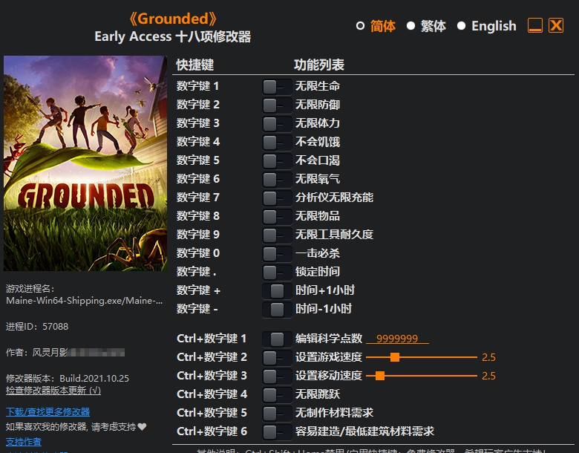
Task: Apply 编辑科学点数 value button
Action: pyautogui.click(x=277, y=339)
